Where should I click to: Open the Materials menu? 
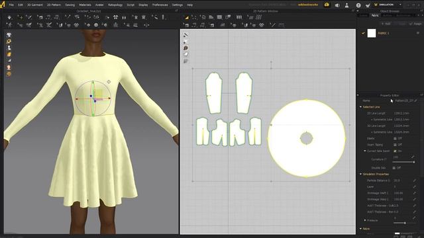pos(85,5)
